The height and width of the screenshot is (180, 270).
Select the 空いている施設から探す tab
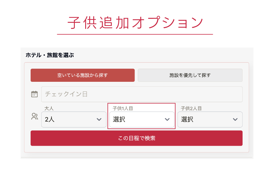tap(83, 75)
